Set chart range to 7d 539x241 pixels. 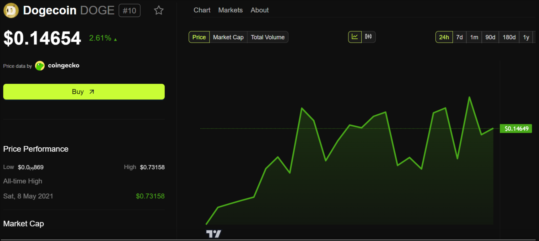(x=459, y=37)
